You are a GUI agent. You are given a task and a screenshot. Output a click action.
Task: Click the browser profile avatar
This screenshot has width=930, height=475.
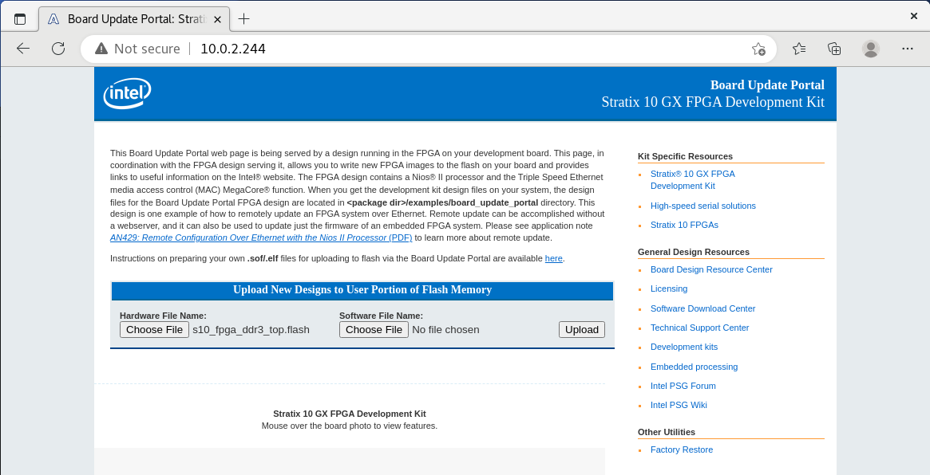[871, 49]
